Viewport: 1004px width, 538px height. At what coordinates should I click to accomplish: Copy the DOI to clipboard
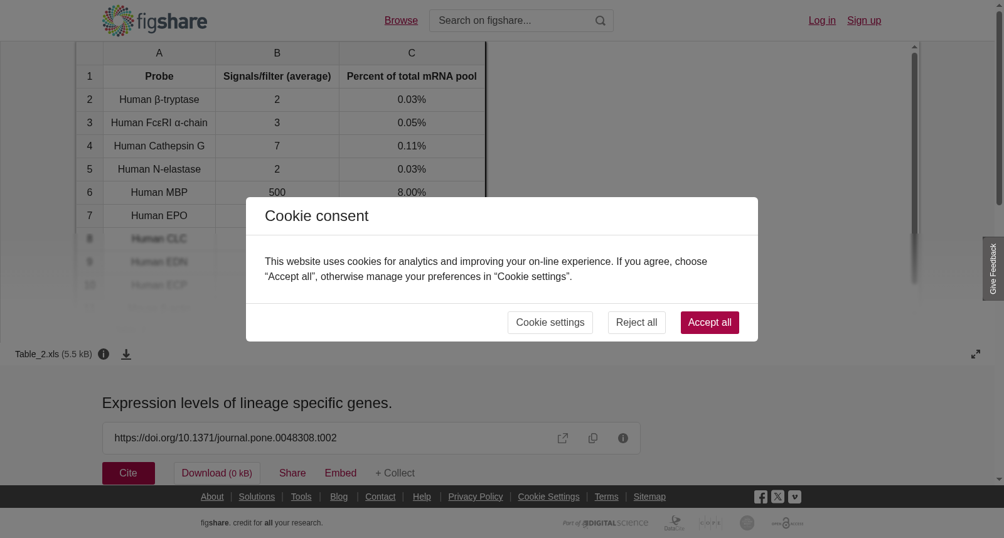(593, 438)
